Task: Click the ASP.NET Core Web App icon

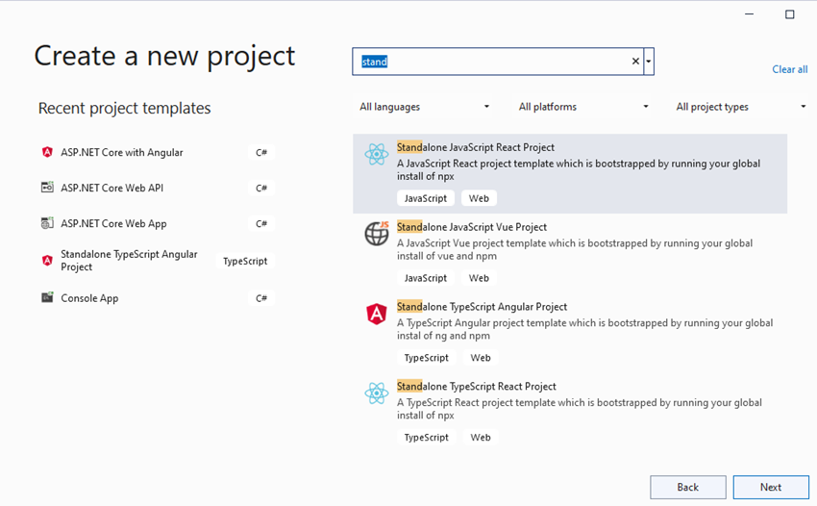Action: coord(47,223)
